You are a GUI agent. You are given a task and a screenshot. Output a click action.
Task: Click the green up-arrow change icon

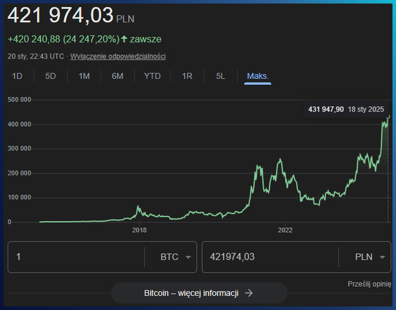coord(124,39)
